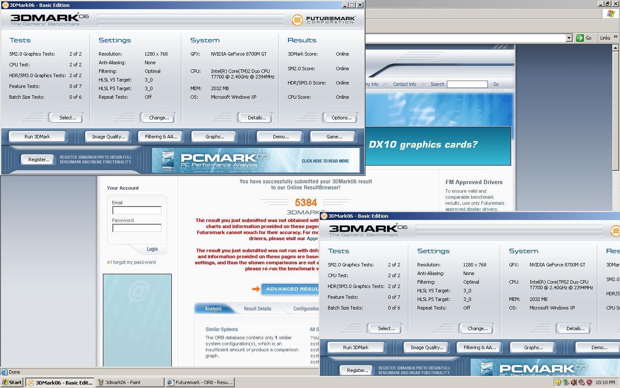
Task: Click the title bar icon of upper 3DMark06 window
Action: tap(5, 5)
